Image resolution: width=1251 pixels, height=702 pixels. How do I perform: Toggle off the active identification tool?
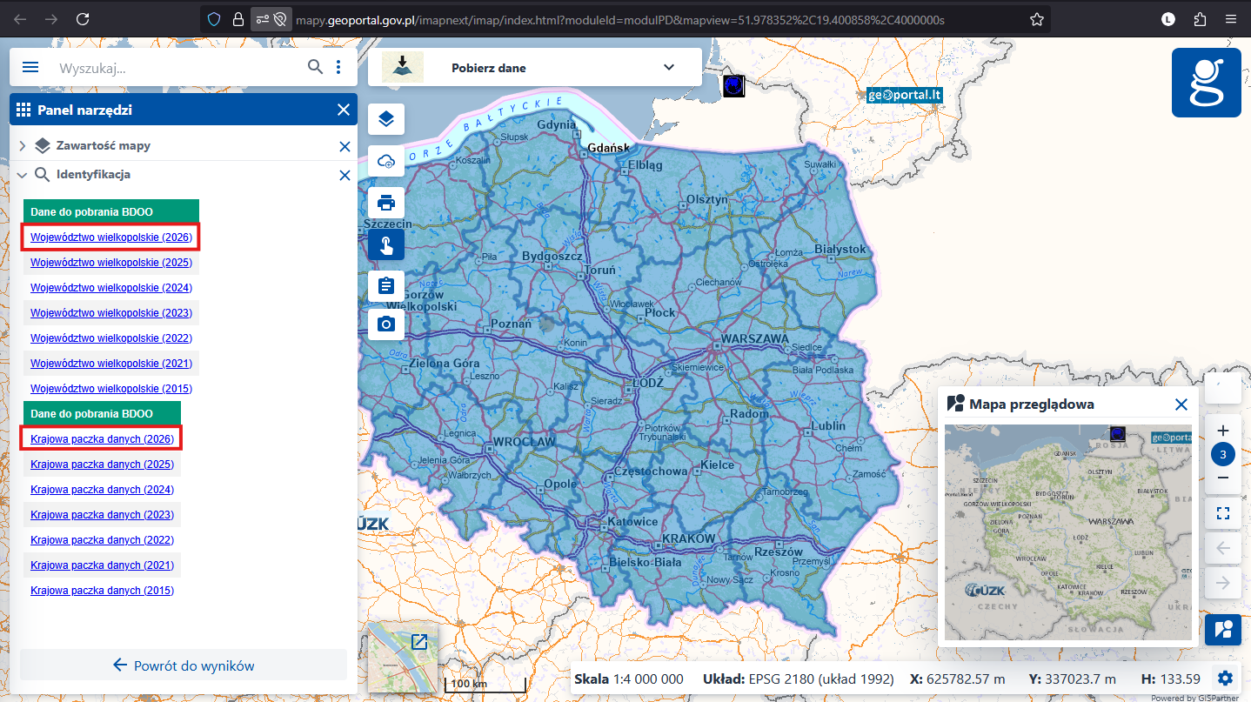coord(385,244)
